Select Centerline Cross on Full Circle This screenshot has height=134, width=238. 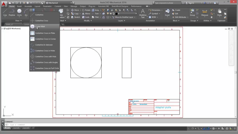[x=45, y=68]
